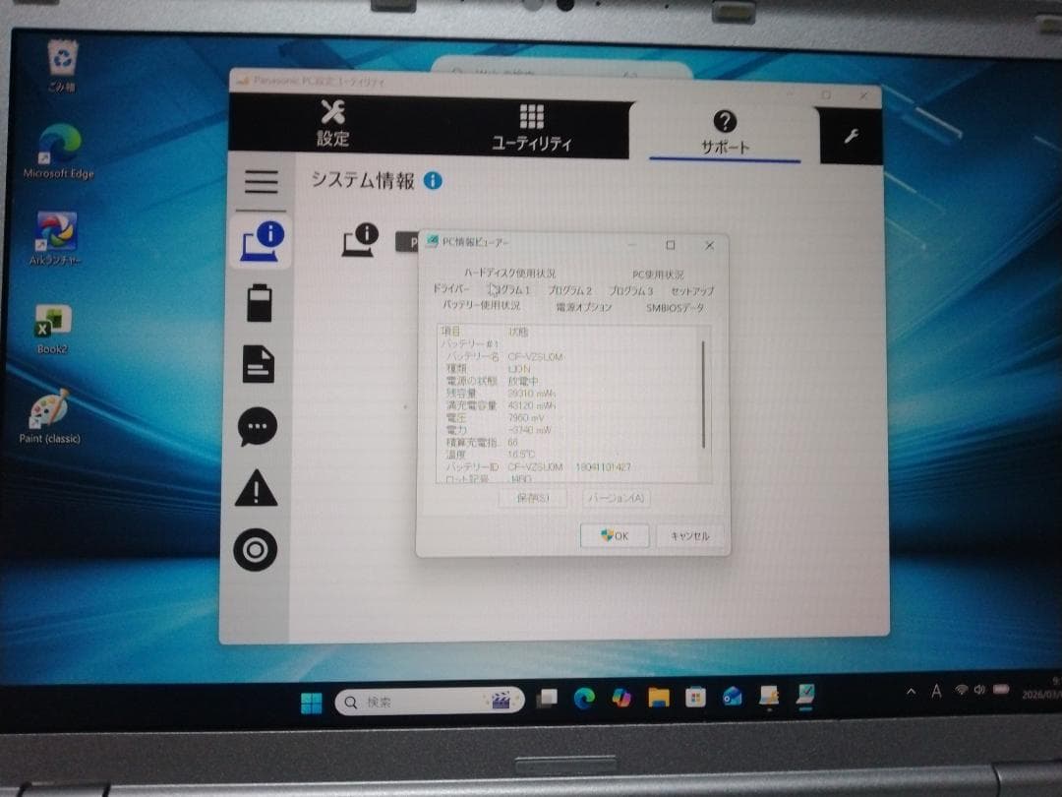This screenshot has height=797, width=1062.
Task: Open Task View on the taskbar
Action: point(547,699)
